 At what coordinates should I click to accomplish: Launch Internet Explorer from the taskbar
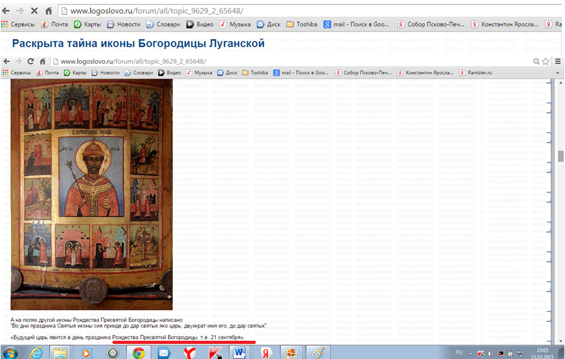click(x=36, y=353)
